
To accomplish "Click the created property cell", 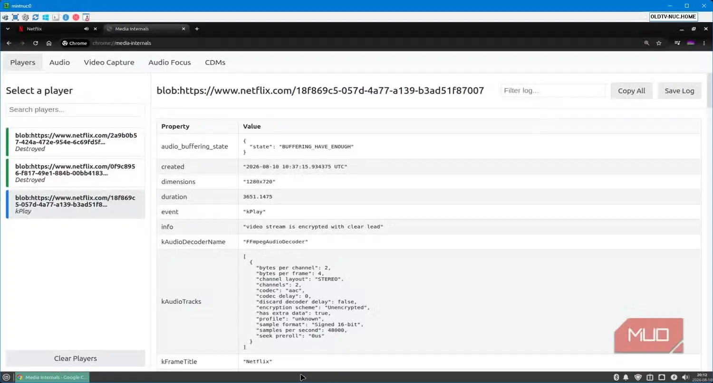I will coord(197,167).
